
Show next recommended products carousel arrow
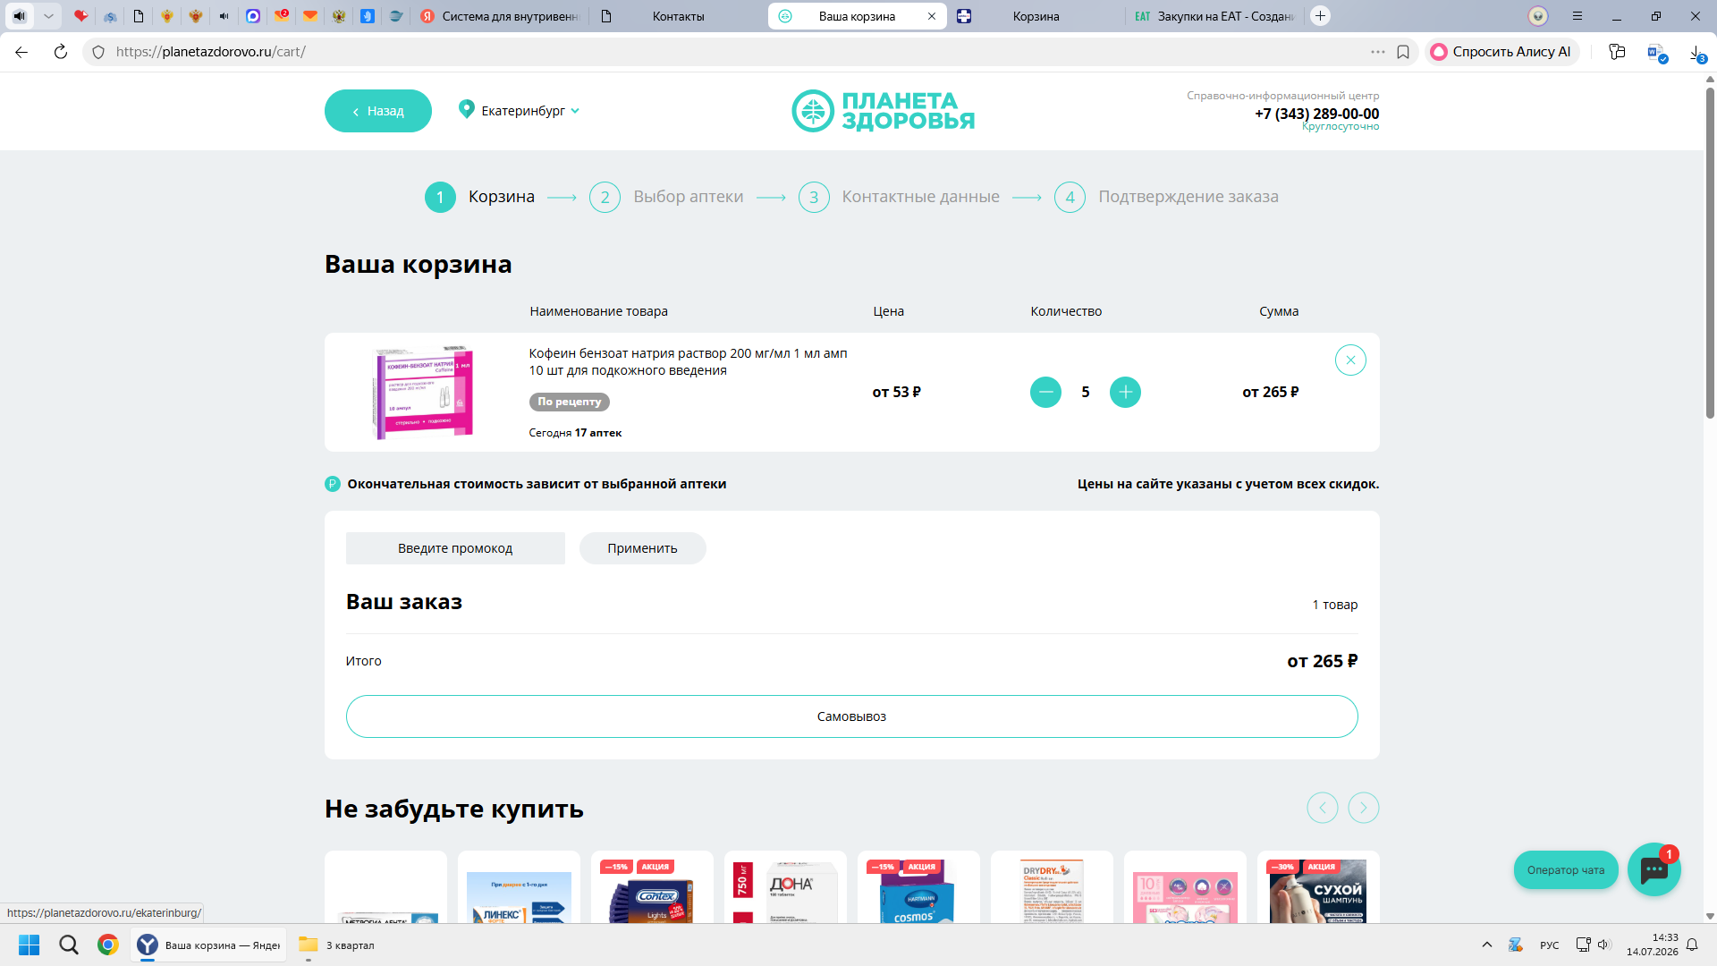tap(1364, 808)
